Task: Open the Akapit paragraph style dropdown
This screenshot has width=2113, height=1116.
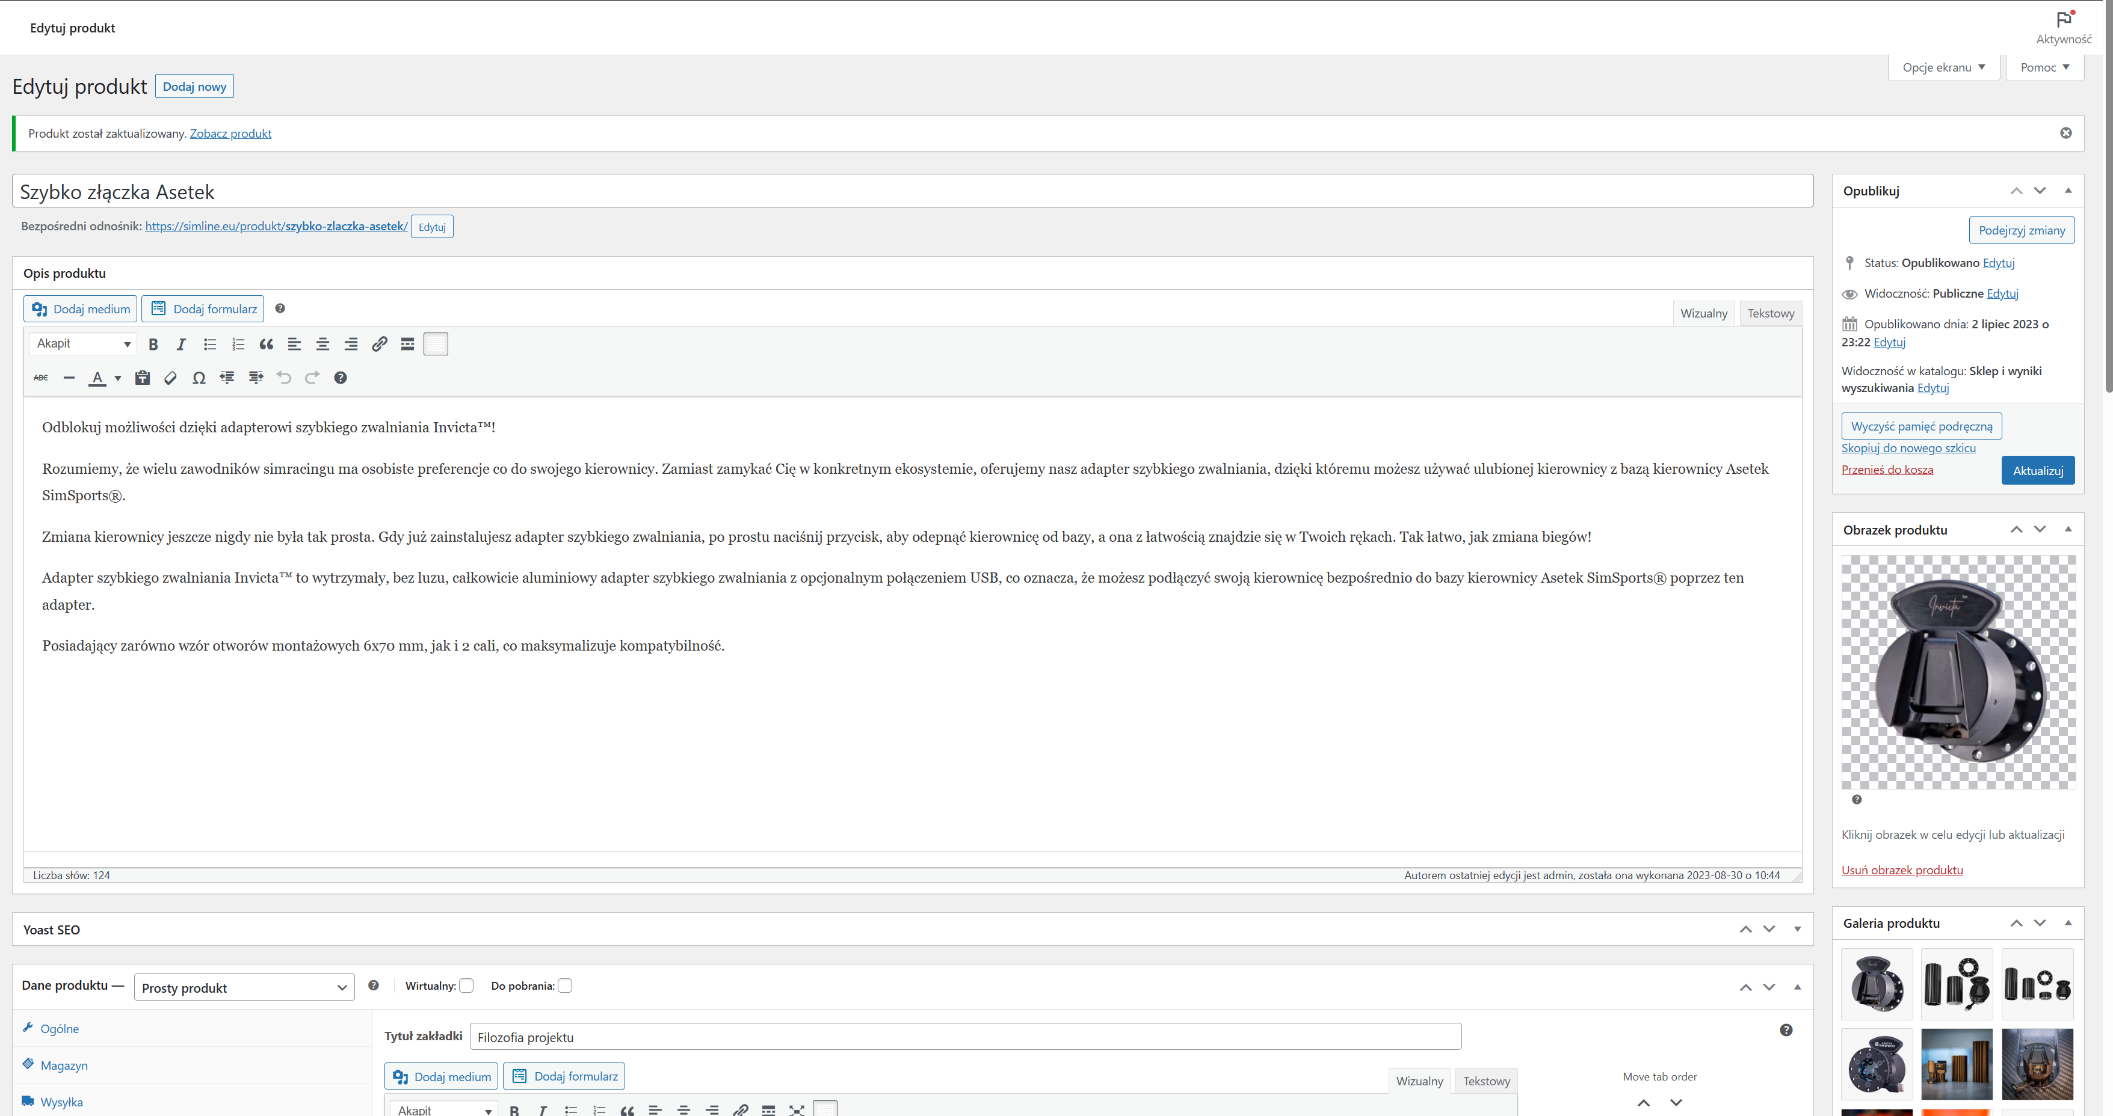Action: click(82, 343)
